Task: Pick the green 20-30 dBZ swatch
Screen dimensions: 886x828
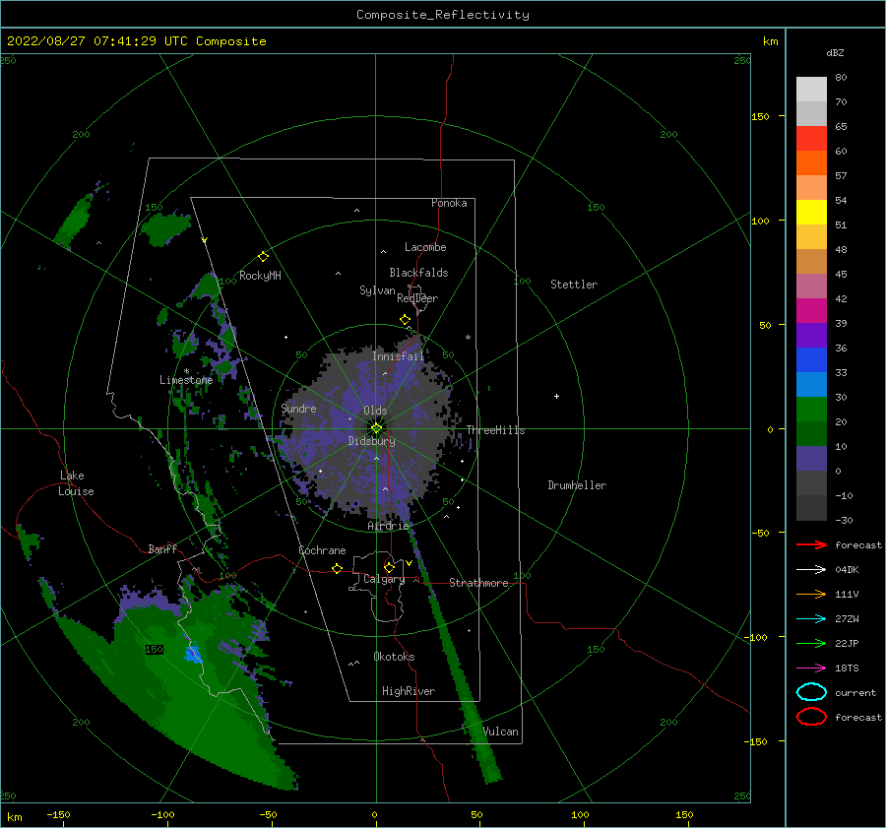Action: [811, 410]
